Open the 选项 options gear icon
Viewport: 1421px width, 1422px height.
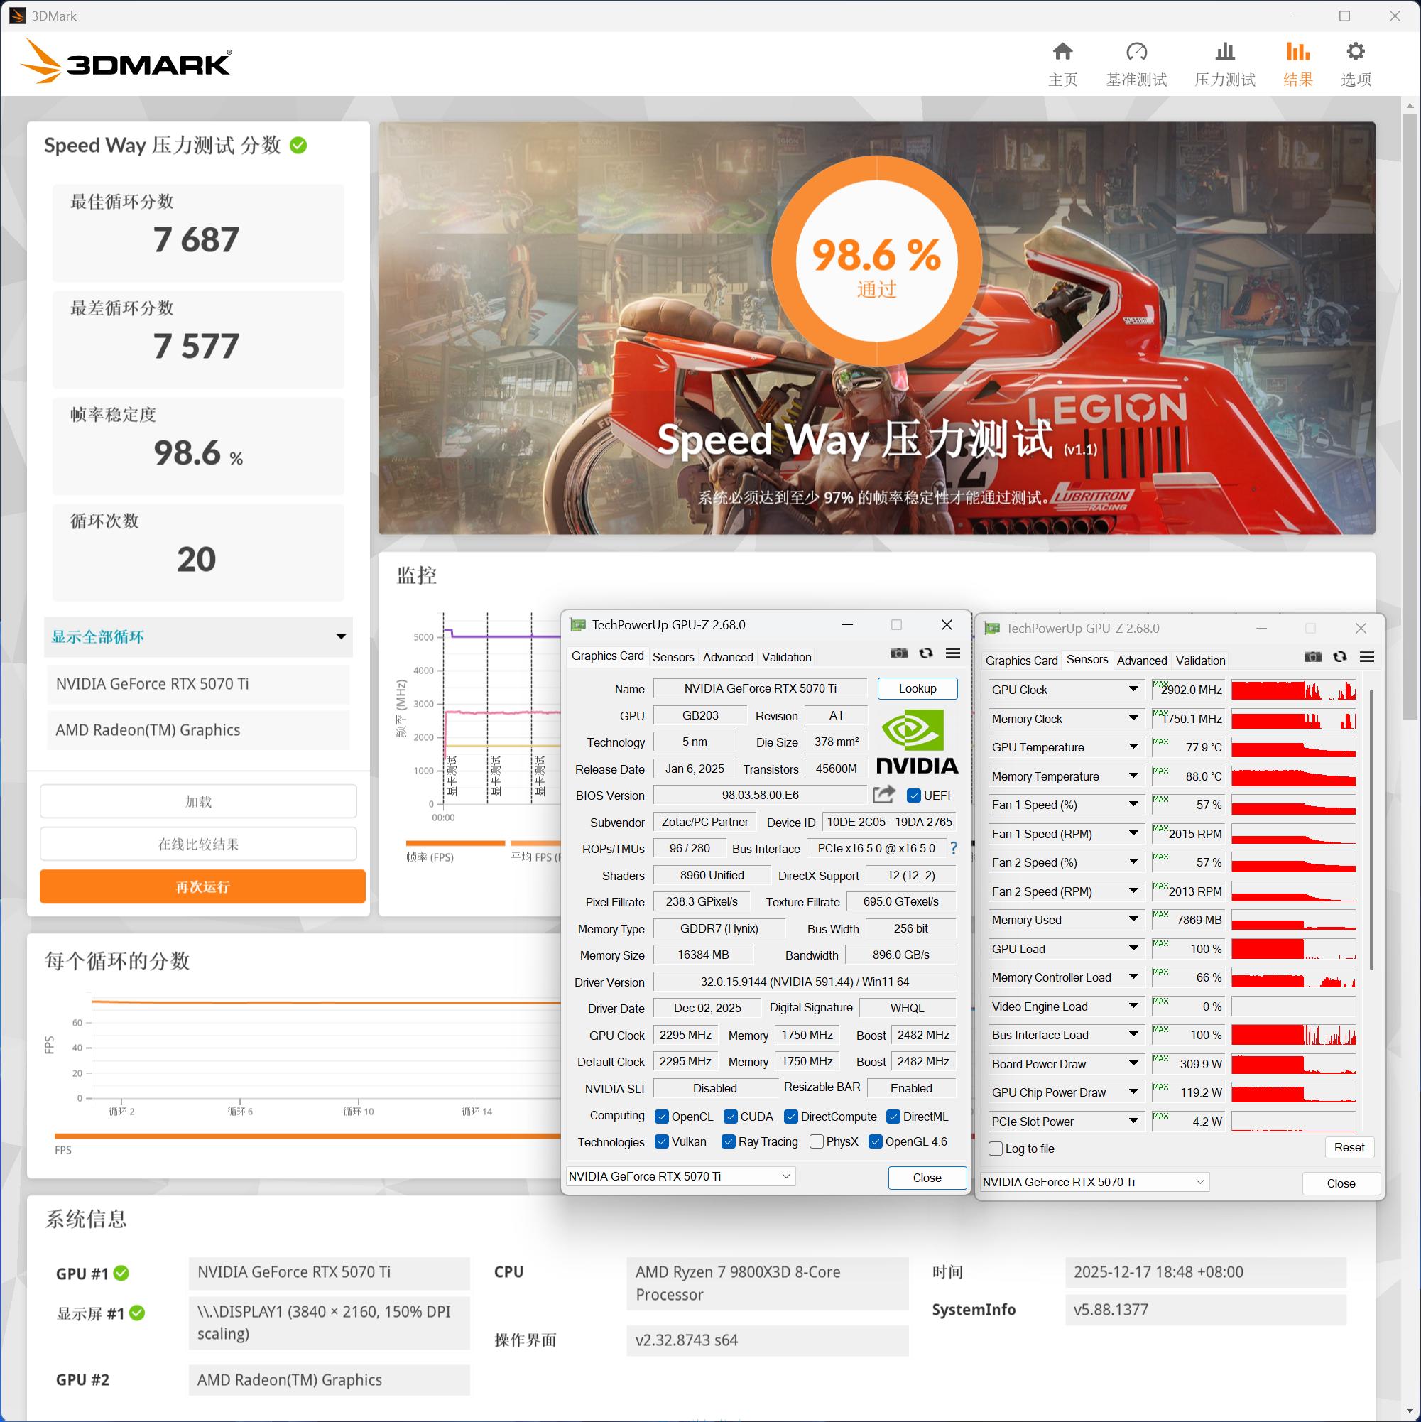pos(1355,53)
